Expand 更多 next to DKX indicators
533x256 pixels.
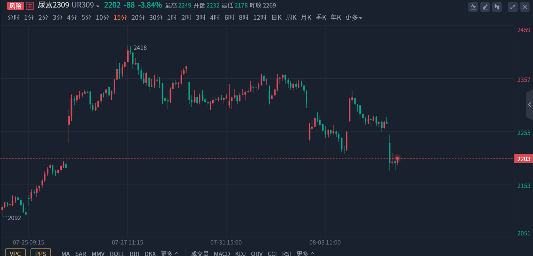point(170,253)
